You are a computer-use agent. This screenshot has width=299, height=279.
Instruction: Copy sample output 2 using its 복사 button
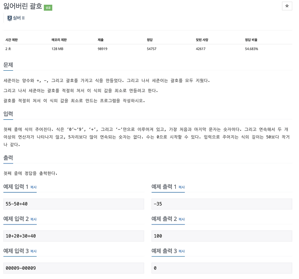182,219
